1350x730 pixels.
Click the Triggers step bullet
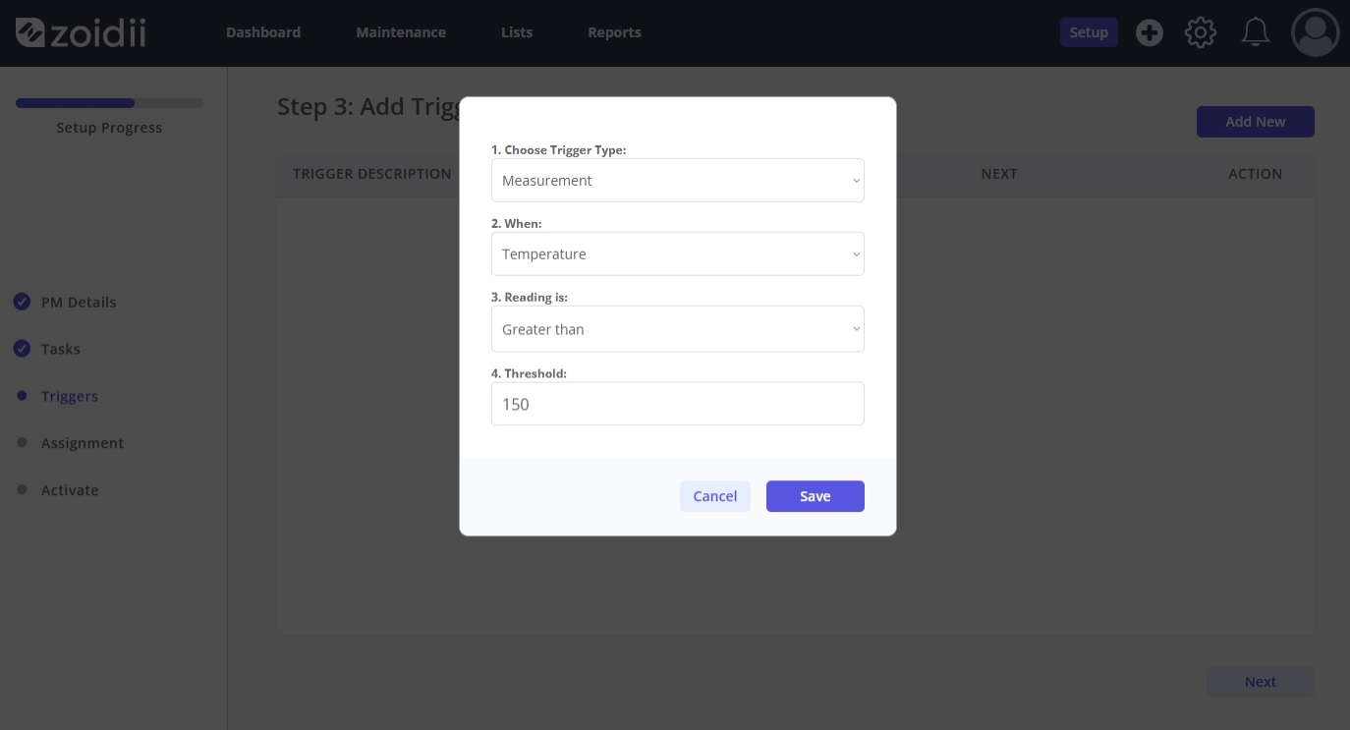tap(22, 396)
